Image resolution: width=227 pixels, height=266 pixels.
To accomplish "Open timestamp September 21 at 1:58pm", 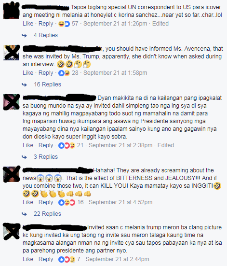I will point(115,73).
